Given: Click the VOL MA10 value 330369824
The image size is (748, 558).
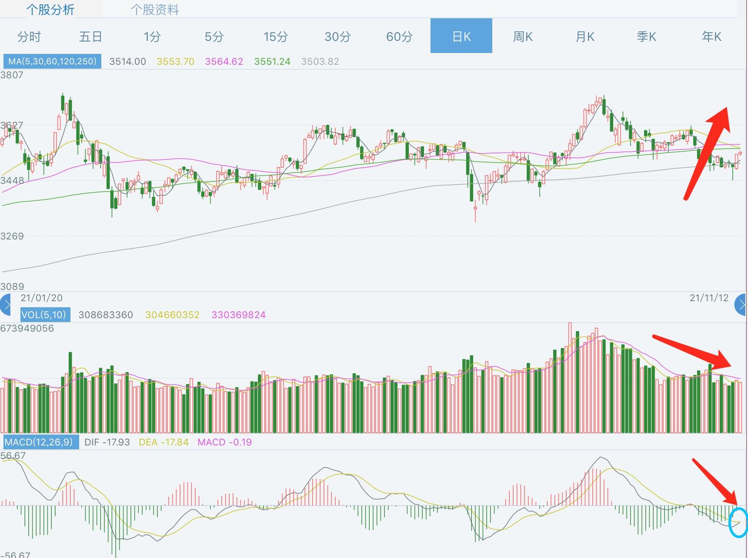Looking at the screenshot, I should coord(238,315).
